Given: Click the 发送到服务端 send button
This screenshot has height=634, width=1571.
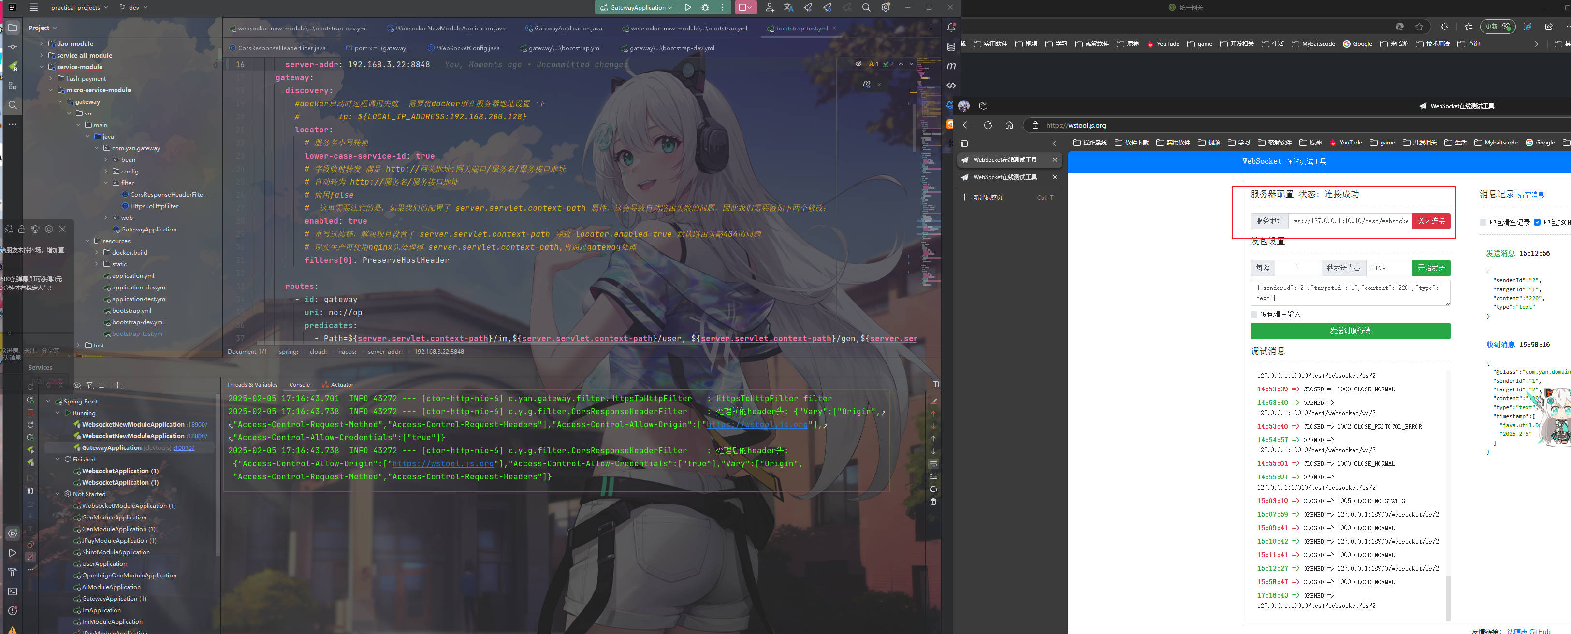Looking at the screenshot, I should [x=1350, y=331].
